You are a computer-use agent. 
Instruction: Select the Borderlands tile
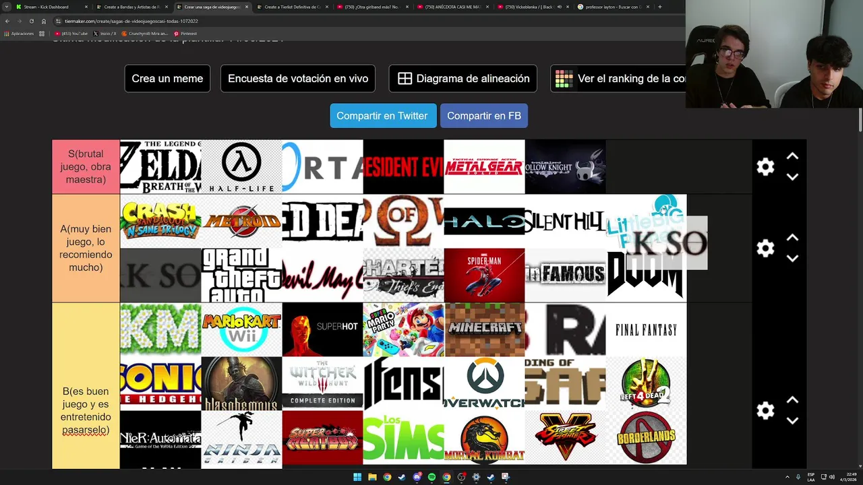(646, 438)
